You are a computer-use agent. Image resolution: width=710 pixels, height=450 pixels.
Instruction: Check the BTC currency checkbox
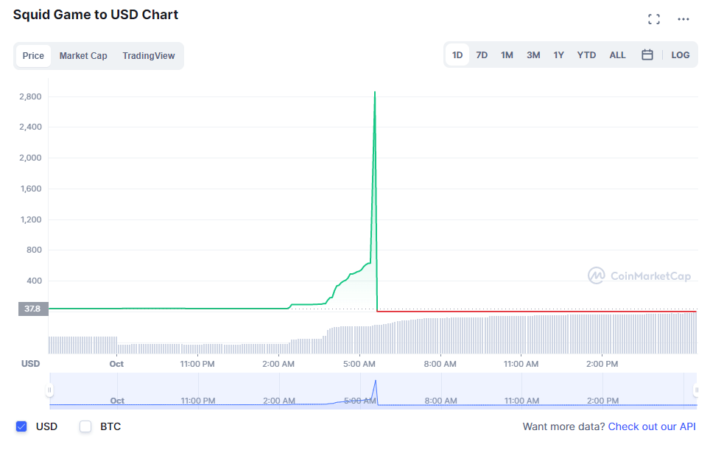(85, 426)
